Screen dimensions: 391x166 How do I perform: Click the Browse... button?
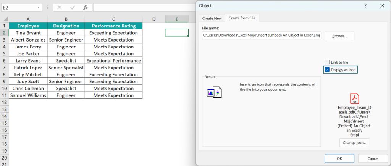(x=339, y=36)
